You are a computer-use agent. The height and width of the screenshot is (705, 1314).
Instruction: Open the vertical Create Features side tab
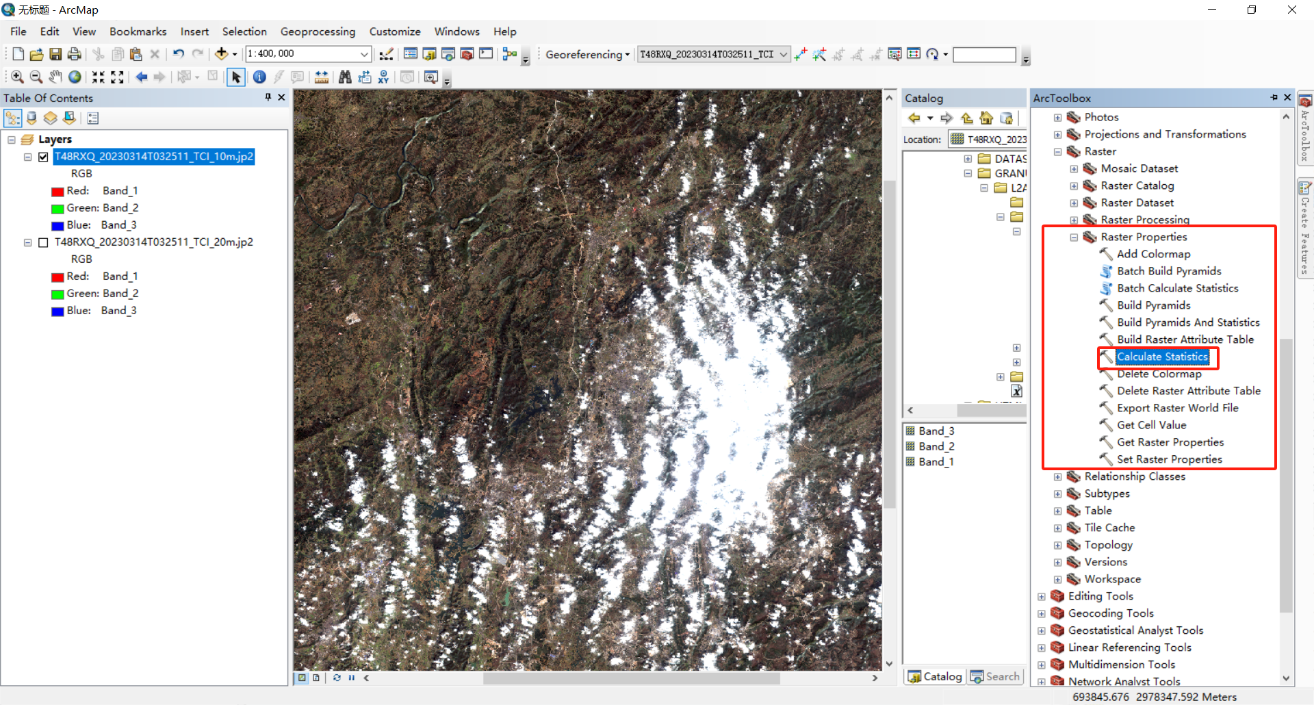[1305, 229]
